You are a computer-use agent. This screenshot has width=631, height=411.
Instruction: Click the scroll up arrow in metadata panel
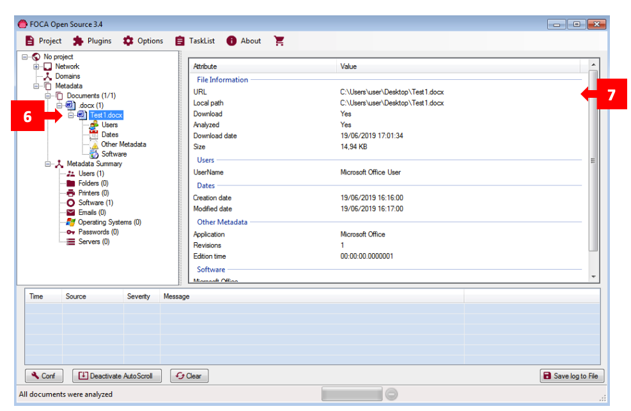[x=593, y=65]
